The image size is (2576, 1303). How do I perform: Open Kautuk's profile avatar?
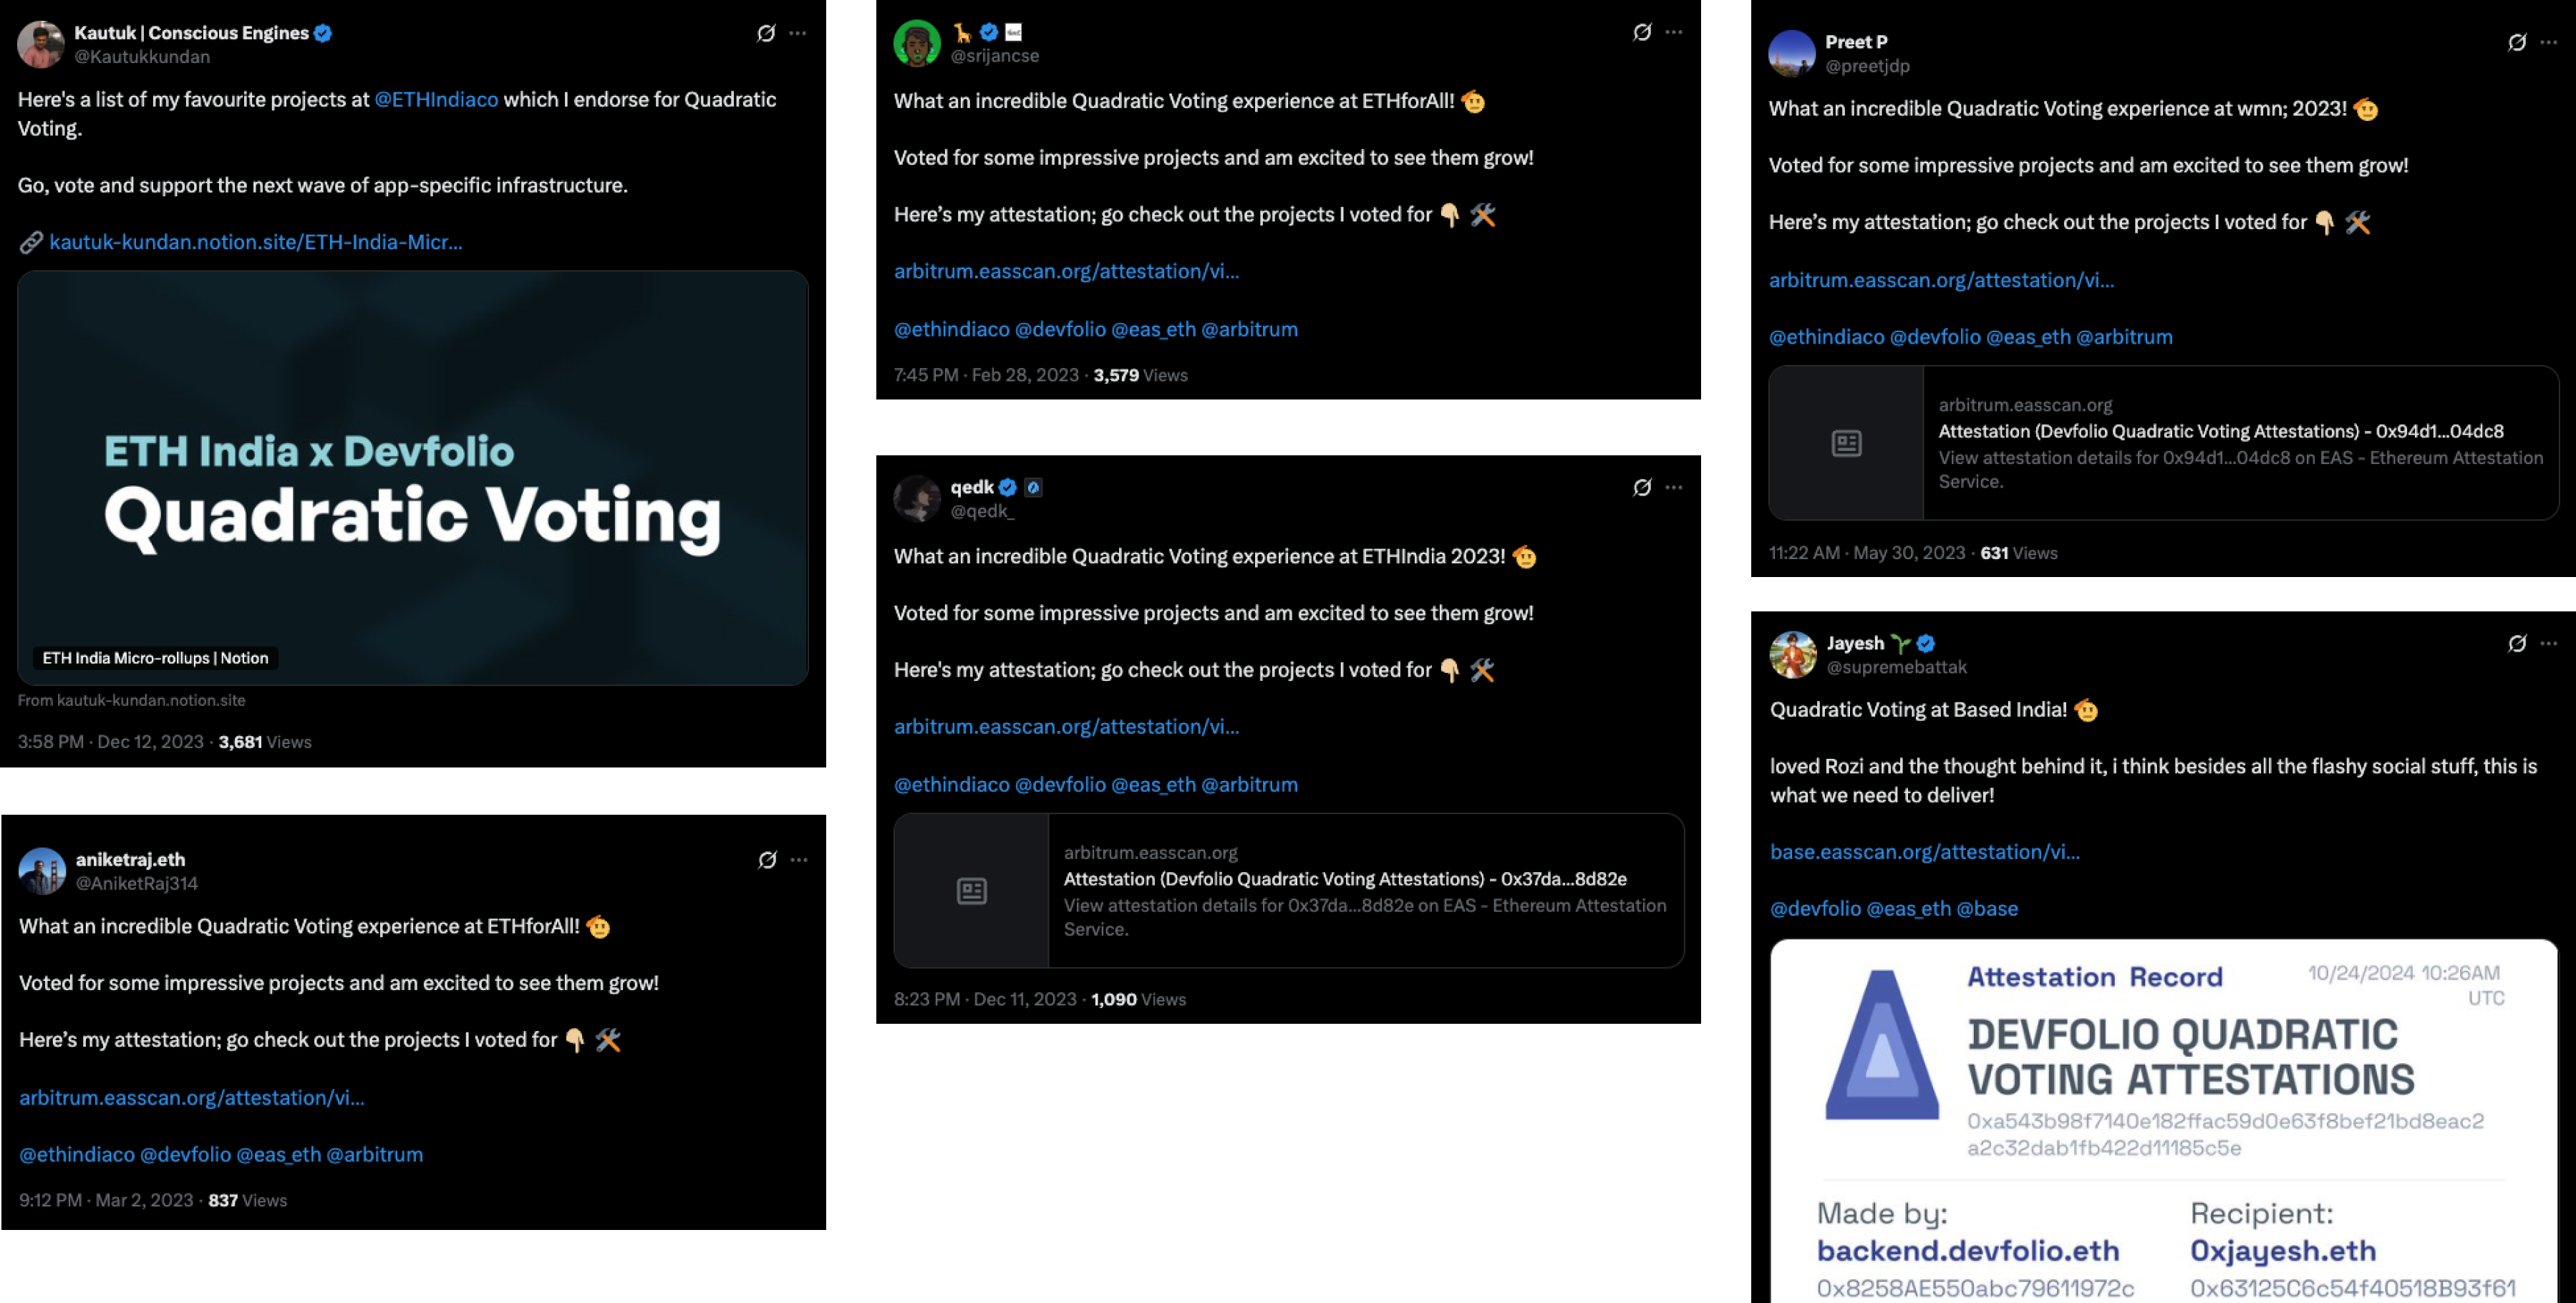[x=41, y=45]
